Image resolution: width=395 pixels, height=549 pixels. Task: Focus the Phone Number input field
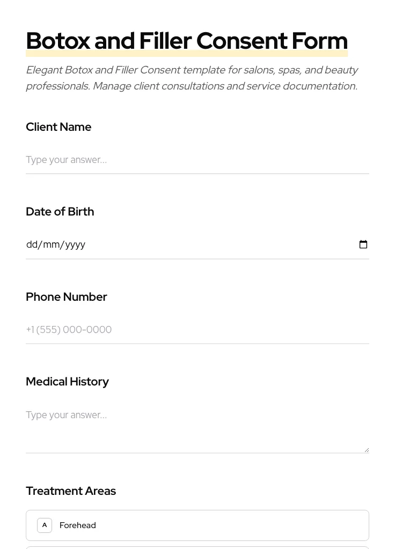click(x=197, y=330)
